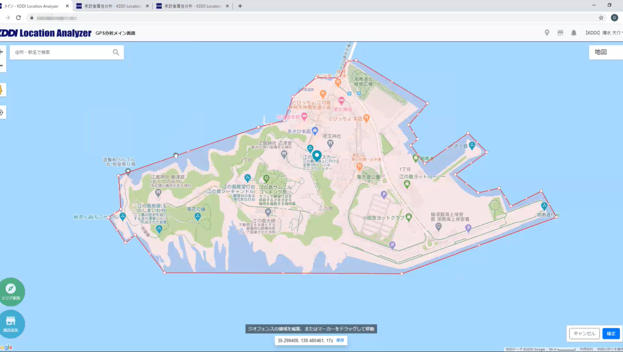Click the 児玉神社 shrine pin
Screen dimensions: 623x352
pyautogui.click(x=330, y=143)
